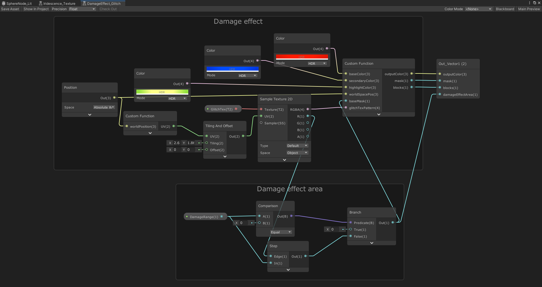Click the Branch Predicate(B) input port
Screen dimensions: 542x287
pyautogui.click(x=351, y=223)
